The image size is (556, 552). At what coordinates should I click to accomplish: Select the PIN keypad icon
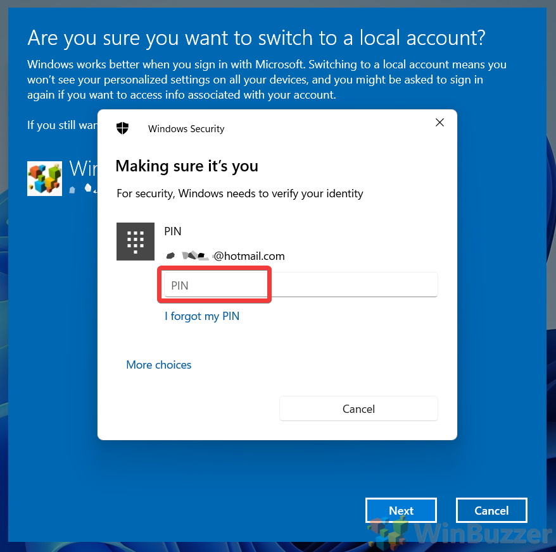click(136, 242)
